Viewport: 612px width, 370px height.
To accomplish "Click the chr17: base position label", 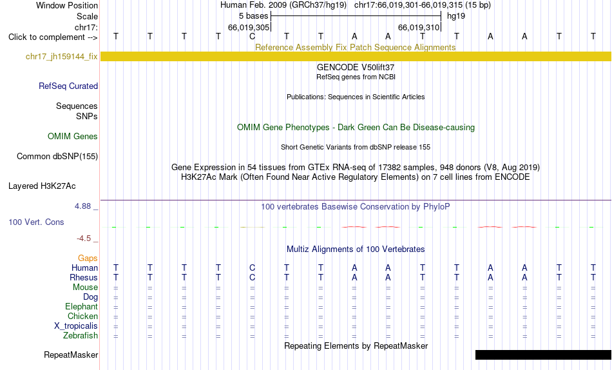I will (x=86, y=27).
